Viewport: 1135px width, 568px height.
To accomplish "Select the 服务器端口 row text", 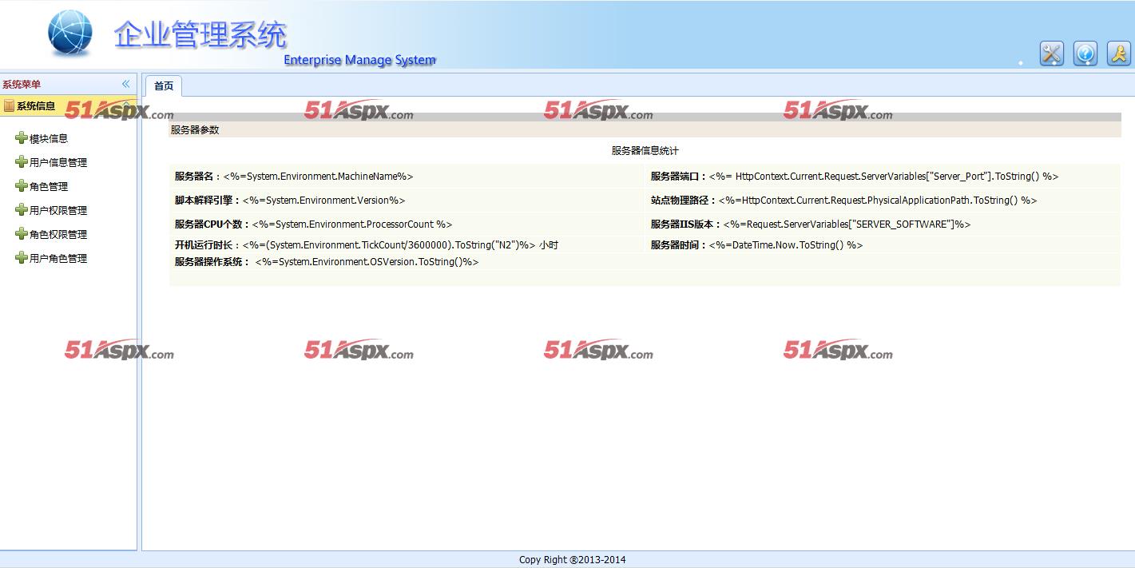I will click(855, 177).
